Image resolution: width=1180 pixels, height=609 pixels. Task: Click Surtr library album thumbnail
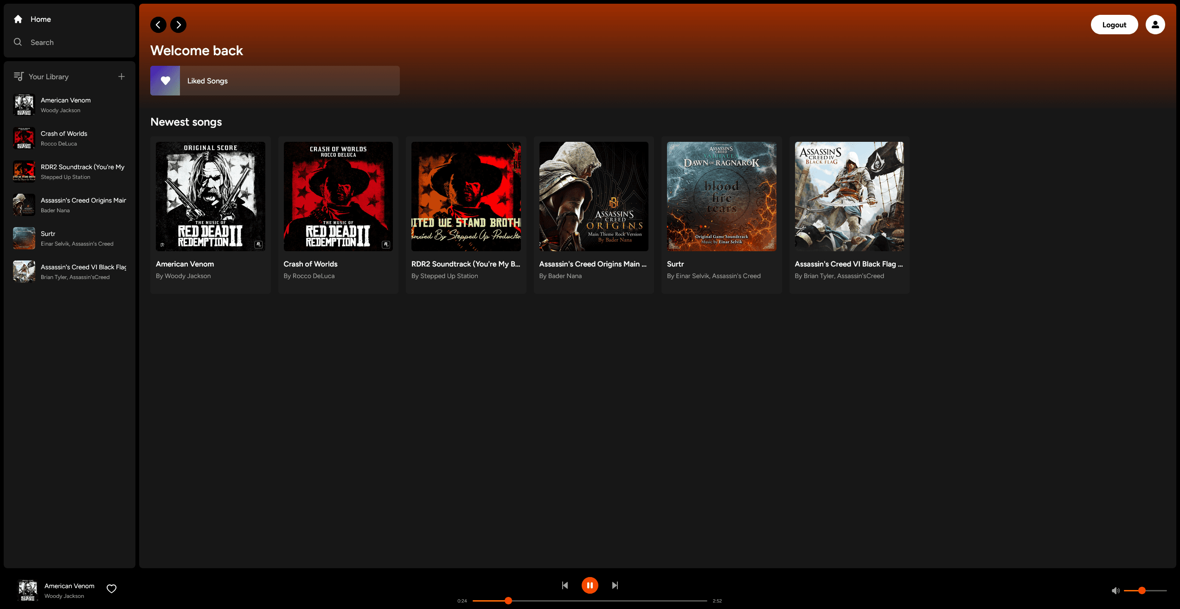(24, 238)
